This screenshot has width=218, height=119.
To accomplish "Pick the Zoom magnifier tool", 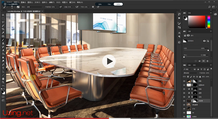I will click(x=3, y=82).
